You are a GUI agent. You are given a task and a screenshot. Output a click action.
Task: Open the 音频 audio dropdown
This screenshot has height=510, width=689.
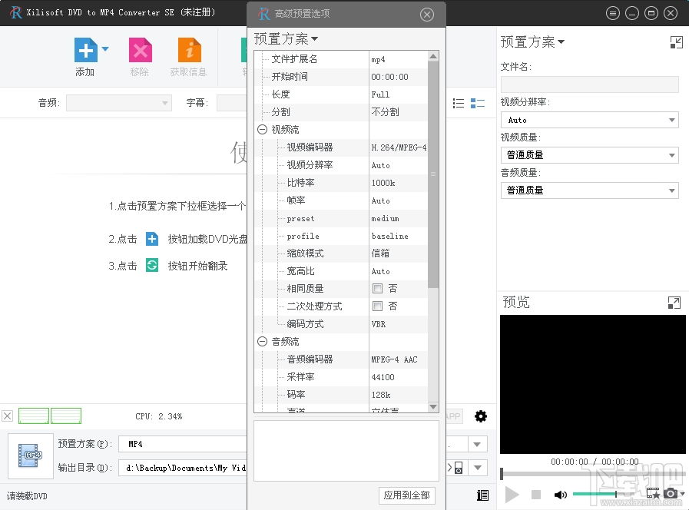[118, 103]
